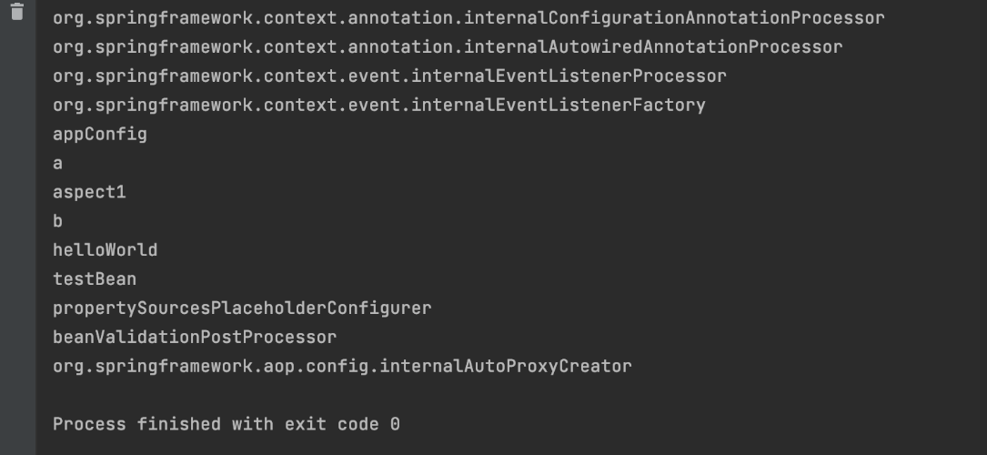Click the internalAutowiredAnnotationProcessor output line
The image size is (987, 455).
coord(447,47)
